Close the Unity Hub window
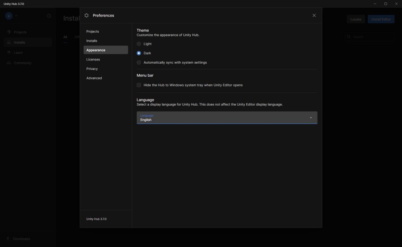The height and width of the screenshot is (247, 402). coord(397,4)
